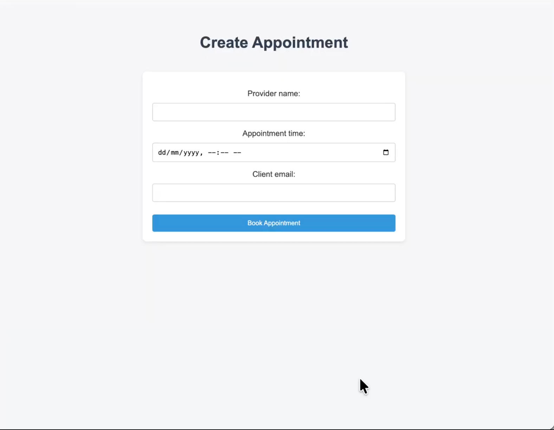This screenshot has height=430, width=554.
Task: Click the Provider name label
Action: [273, 93]
